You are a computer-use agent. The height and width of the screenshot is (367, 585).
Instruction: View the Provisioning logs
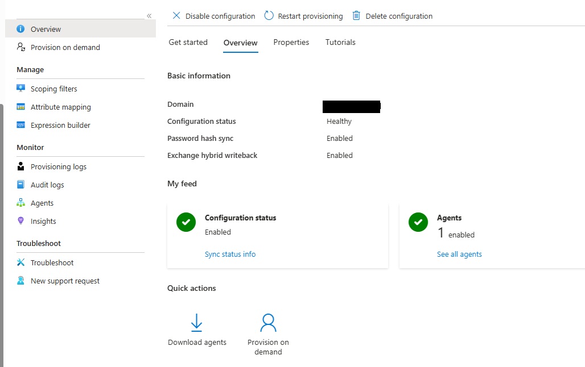(x=57, y=166)
